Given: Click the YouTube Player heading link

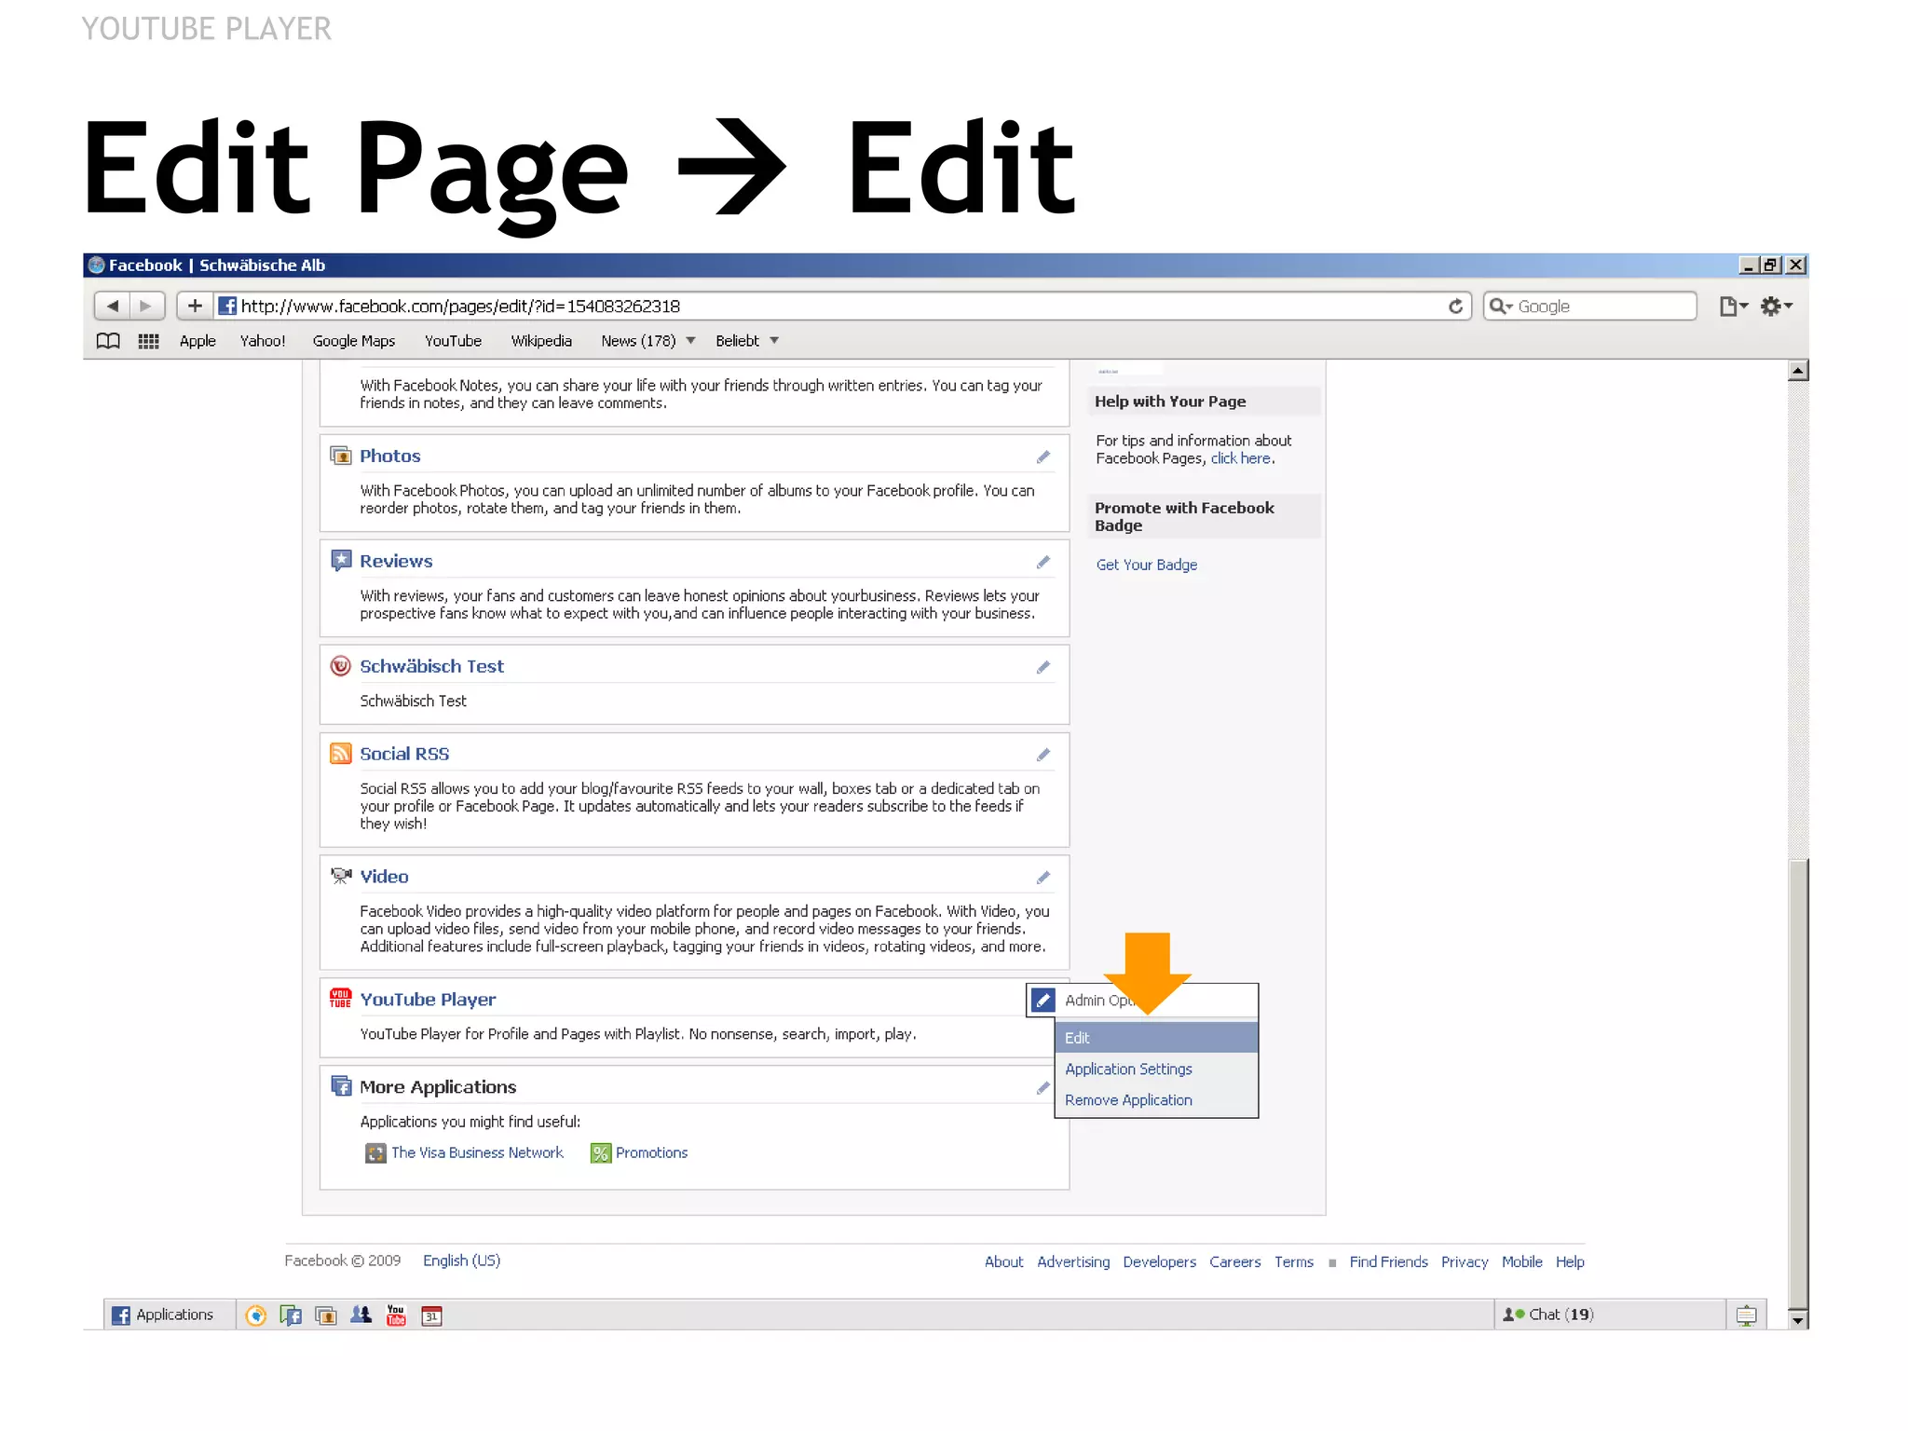Looking at the screenshot, I should click(x=428, y=1000).
